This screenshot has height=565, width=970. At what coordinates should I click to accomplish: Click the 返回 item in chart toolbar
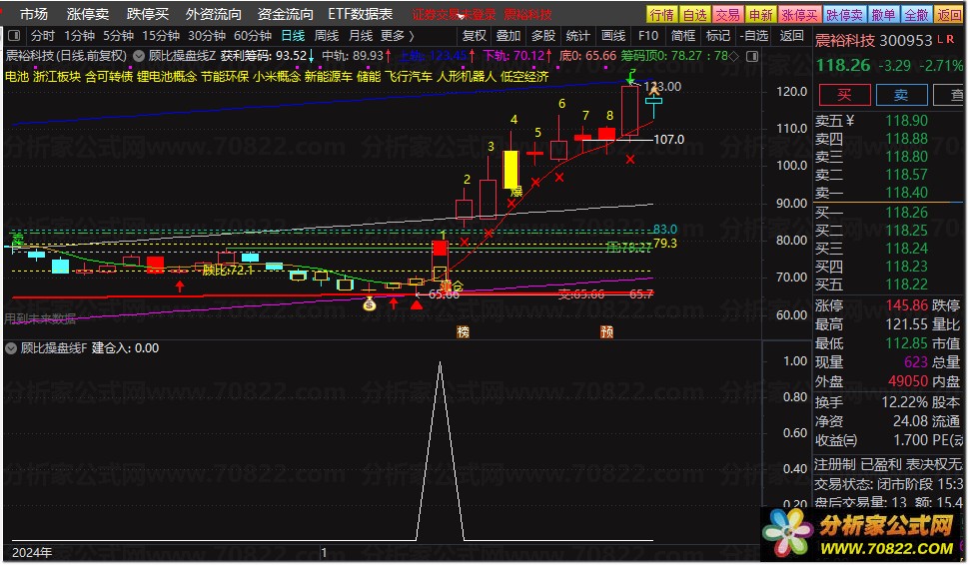[792, 36]
